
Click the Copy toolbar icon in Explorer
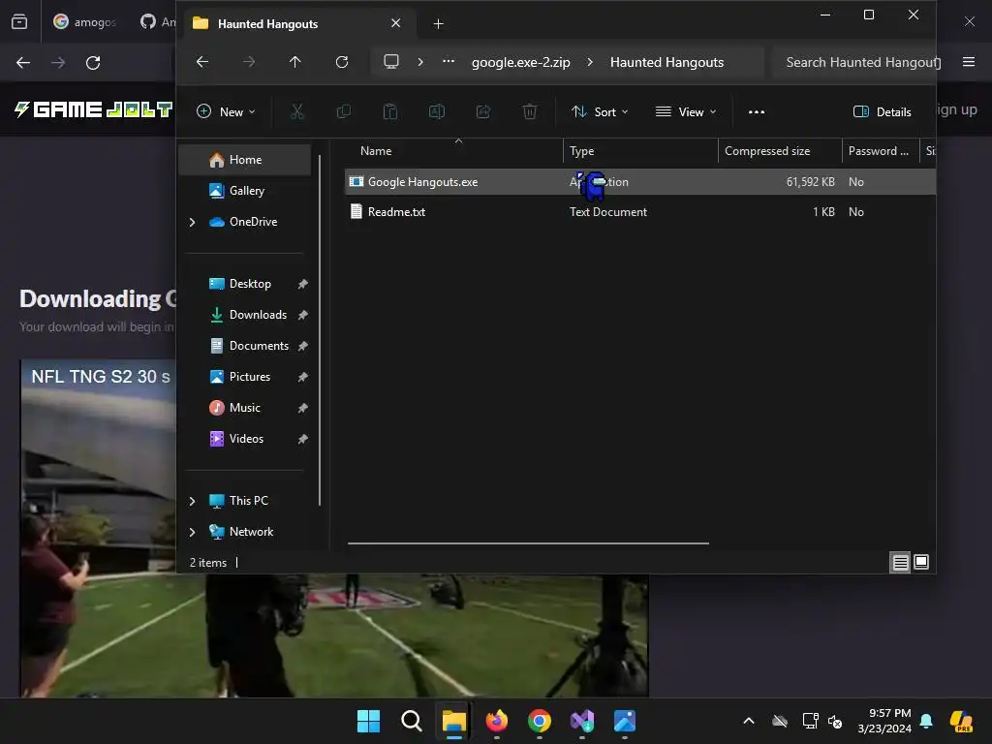click(x=344, y=112)
